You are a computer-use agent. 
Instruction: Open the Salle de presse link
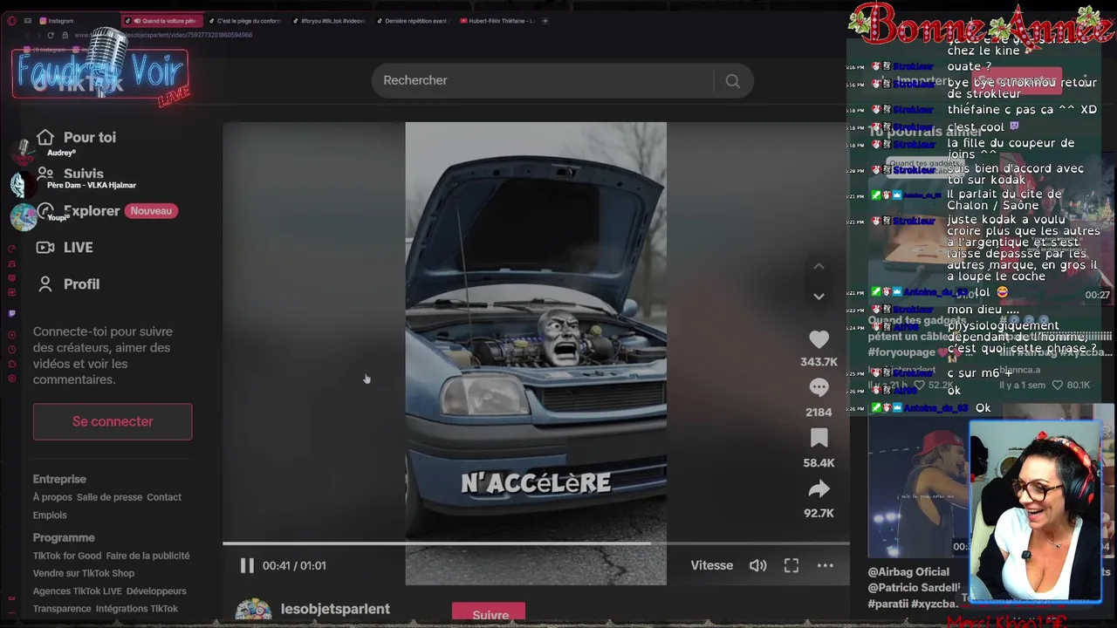pos(109,497)
